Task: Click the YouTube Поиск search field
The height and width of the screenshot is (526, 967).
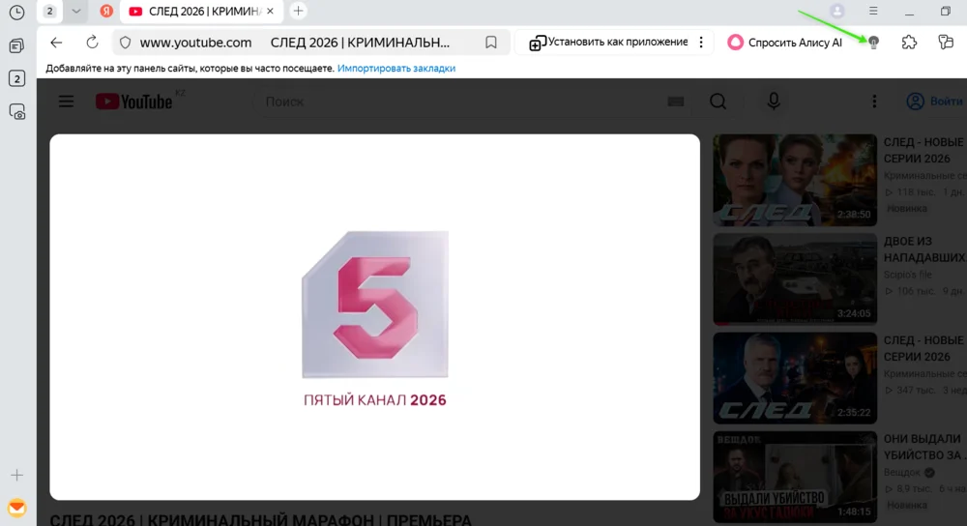Action: [x=462, y=102]
